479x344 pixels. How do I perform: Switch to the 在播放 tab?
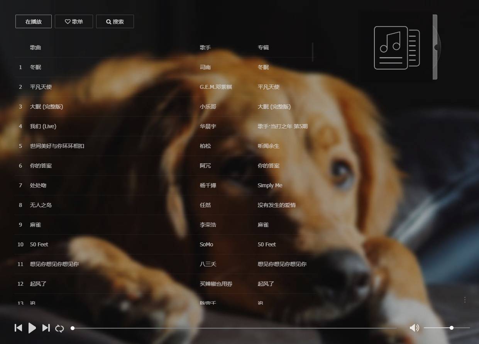click(x=33, y=21)
